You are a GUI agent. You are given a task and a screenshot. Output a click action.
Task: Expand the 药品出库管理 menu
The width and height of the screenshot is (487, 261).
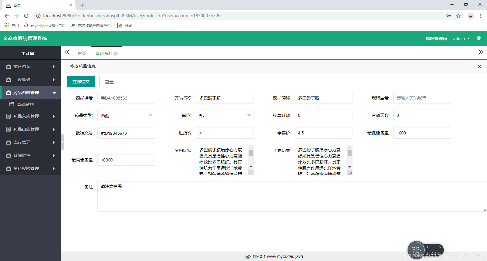click(x=30, y=129)
